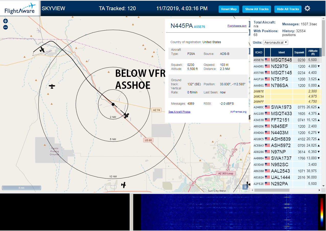The height and width of the screenshot is (231, 326).
Task: Click the N445PA title in info panel
Action: (x=182, y=26)
